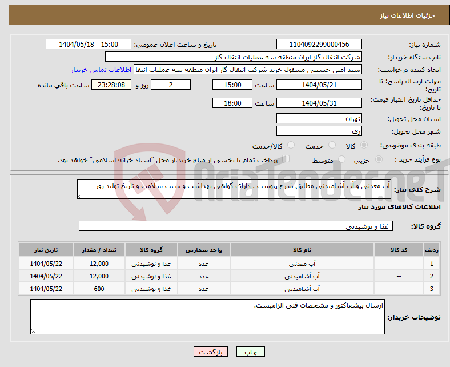450x367 pixels.
Task: Click the remaining days field showing 2
Action: coord(171,85)
